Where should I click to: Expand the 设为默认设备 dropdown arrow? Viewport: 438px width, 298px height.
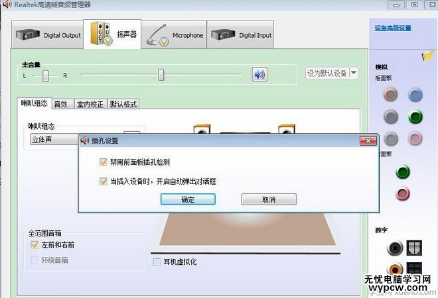tap(354, 73)
